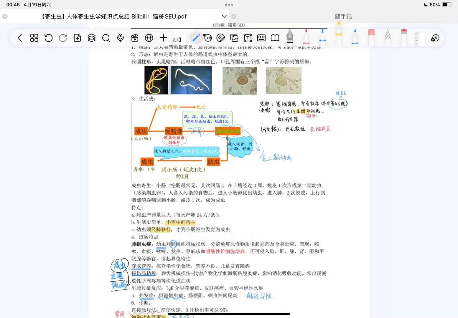Tap the 寿命: 1年 label

[x=144, y=169]
